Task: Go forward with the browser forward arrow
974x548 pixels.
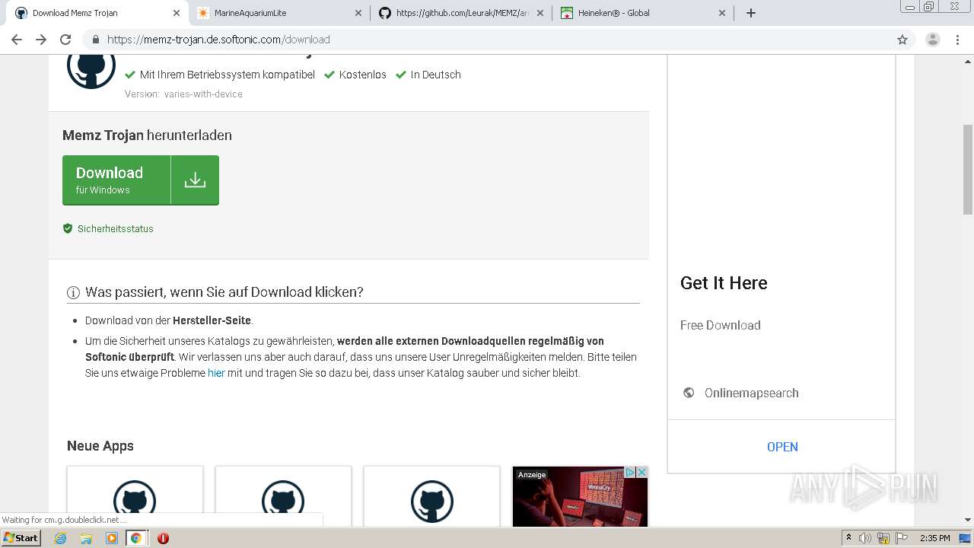Action: [41, 40]
